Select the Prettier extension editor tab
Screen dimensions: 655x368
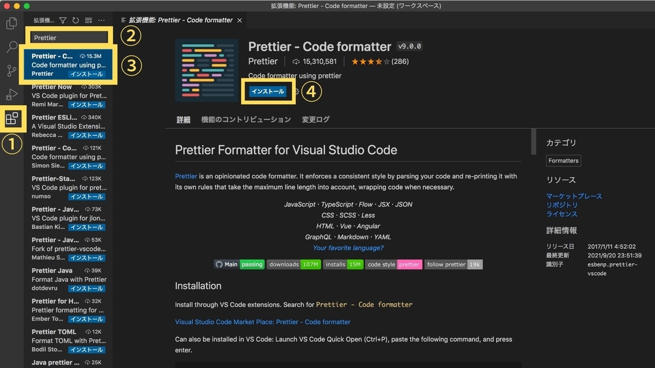[180, 20]
